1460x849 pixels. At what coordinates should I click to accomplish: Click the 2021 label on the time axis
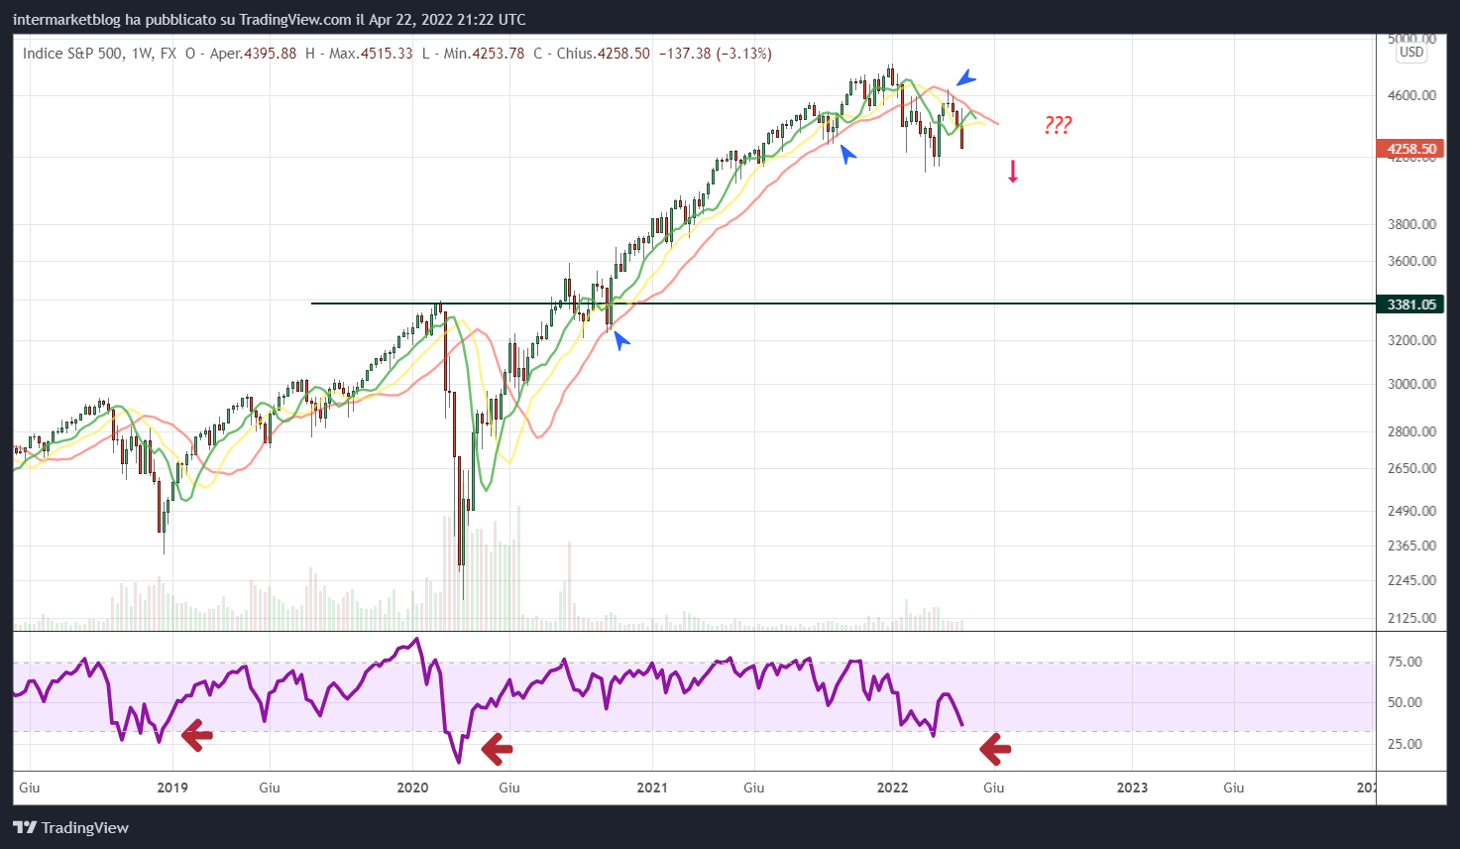click(x=652, y=788)
